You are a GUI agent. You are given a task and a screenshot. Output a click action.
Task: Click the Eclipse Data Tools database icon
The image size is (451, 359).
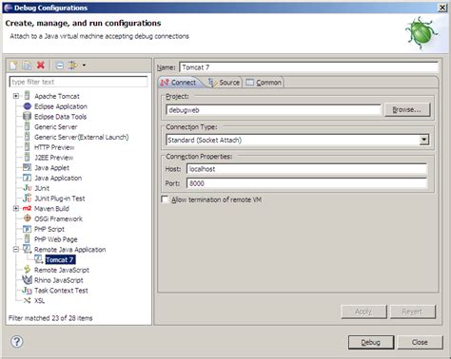[28, 116]
